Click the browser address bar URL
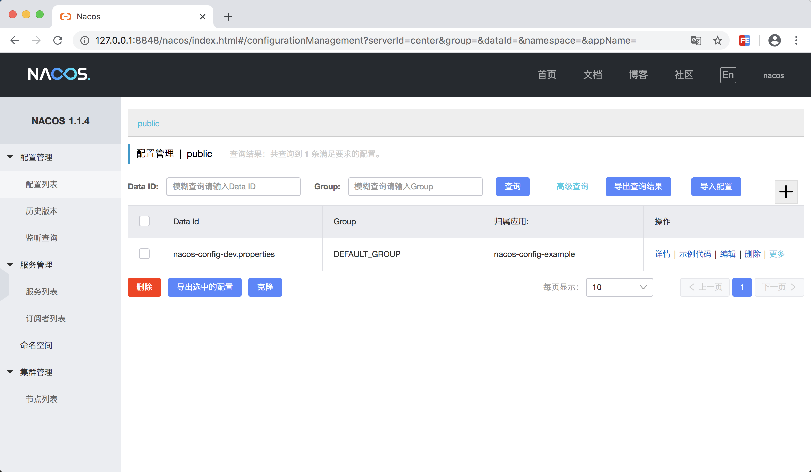811x472 pixels. (366, 40)
